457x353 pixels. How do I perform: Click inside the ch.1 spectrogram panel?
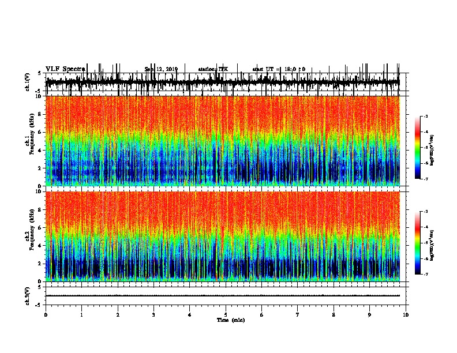click(223, 141)
